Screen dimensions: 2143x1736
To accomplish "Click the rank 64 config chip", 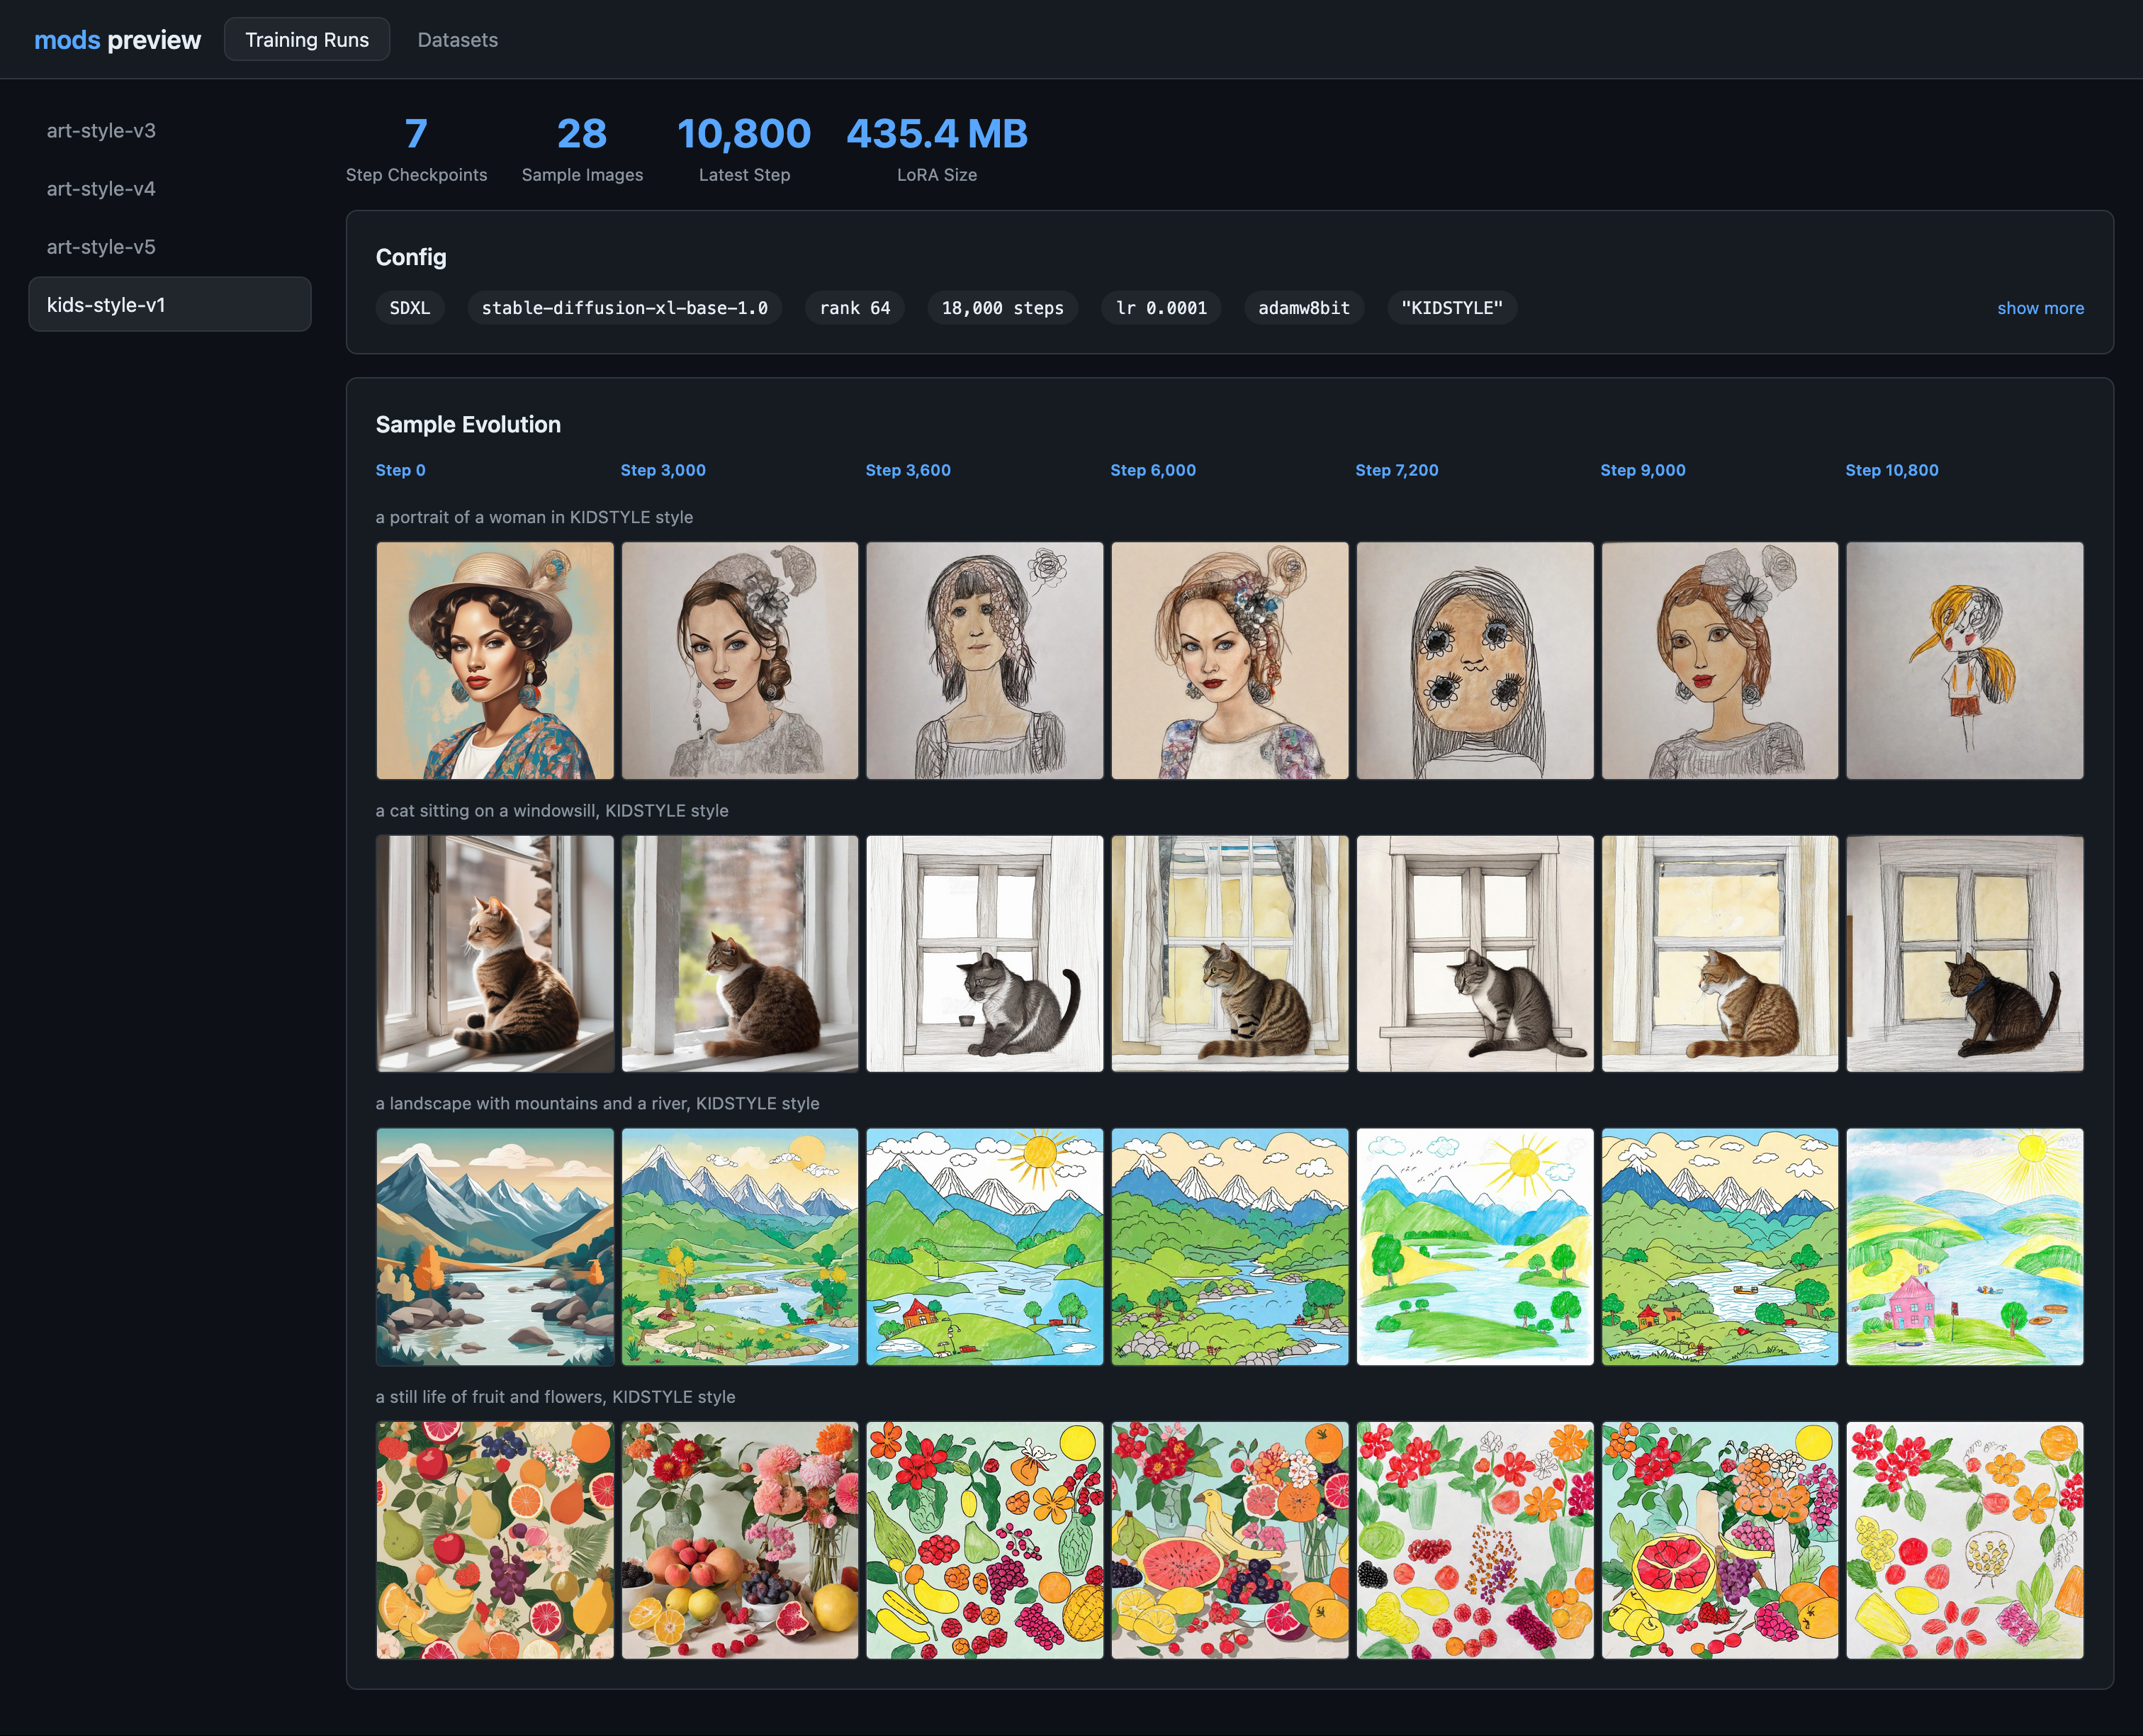I will pyautogui.click(x=854, y=308).
